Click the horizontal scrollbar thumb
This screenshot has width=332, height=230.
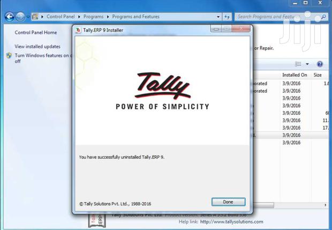pos(263,205)
